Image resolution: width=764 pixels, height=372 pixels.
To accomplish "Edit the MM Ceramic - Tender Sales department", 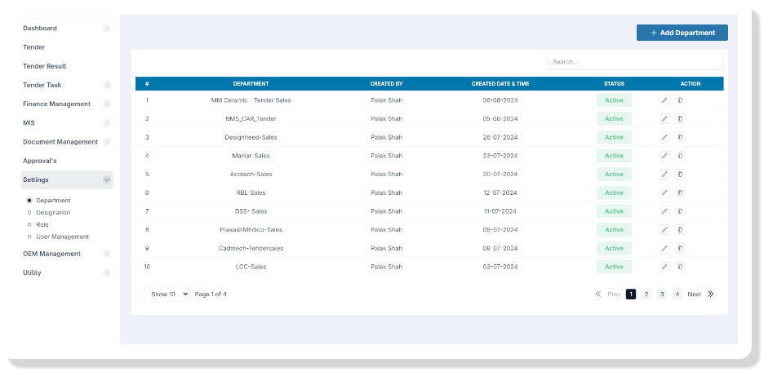I will [x=664, y=100].
